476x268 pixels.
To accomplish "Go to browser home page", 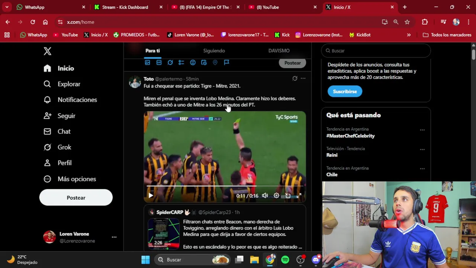I will 45,22.
